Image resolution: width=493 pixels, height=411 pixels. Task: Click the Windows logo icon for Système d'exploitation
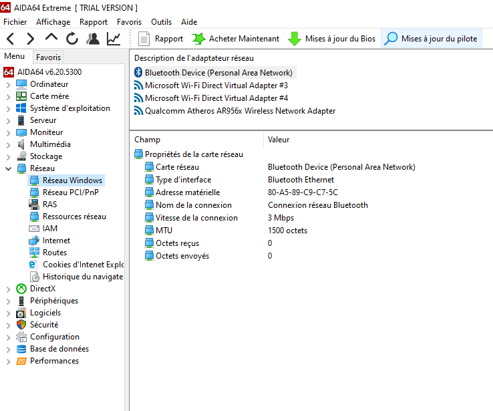(x=21, y=108)
